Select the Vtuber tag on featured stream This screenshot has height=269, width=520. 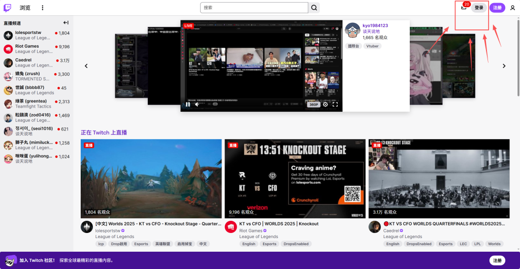pyautogui.click(x=372, y=46)
